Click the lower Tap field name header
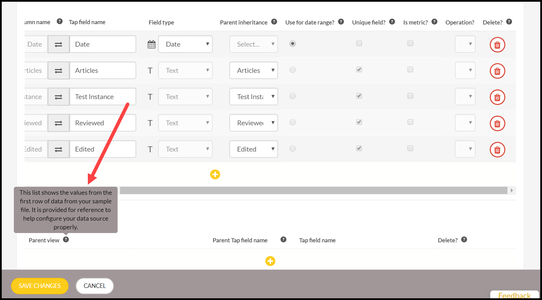Image resolution: width=542 pixels, height=300 pixels. click(317, 240)
